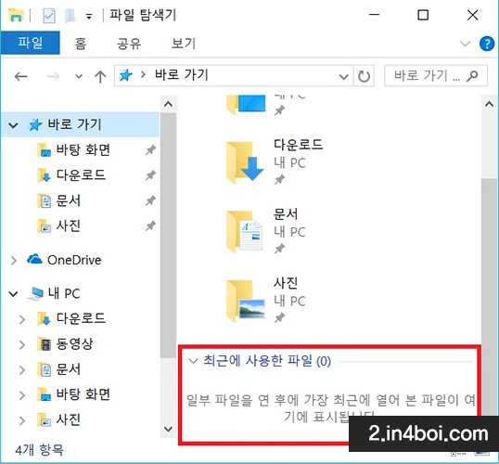Click the navigation pane scroll down arrow

click(168, 429)
